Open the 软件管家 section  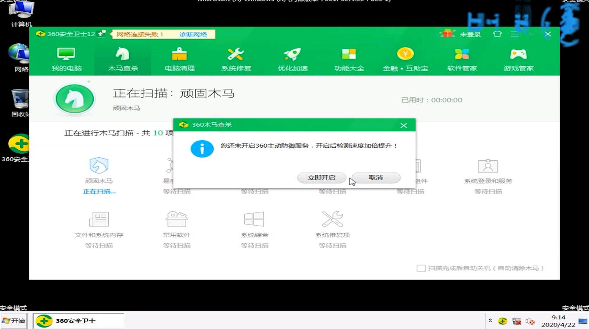coord(462,59)
